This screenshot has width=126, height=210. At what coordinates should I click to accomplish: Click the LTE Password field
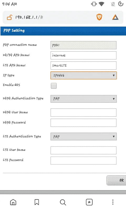pos(83,160)
